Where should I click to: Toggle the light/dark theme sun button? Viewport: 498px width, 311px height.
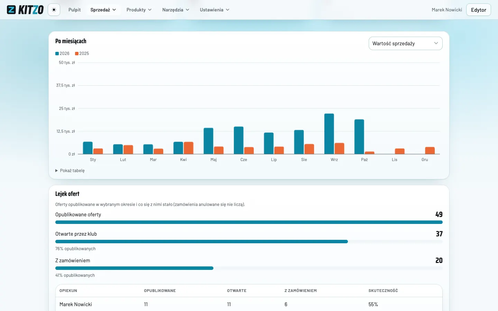[54, 10]
